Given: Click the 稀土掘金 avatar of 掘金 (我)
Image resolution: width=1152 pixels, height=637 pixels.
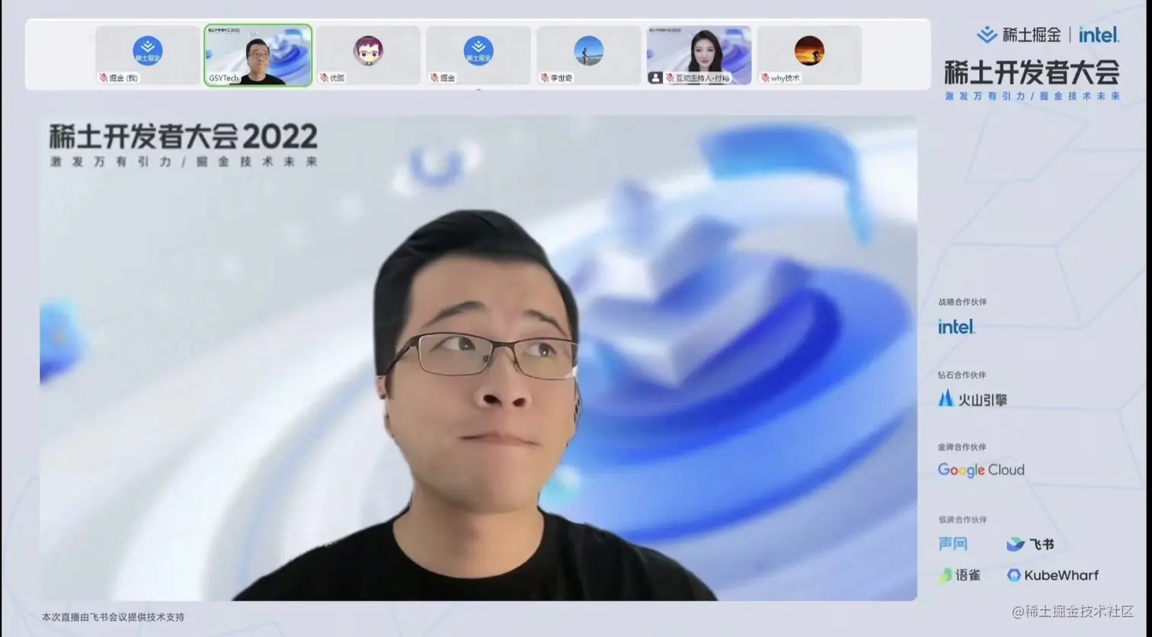Looking at the screenshot, I should point(148,50).
